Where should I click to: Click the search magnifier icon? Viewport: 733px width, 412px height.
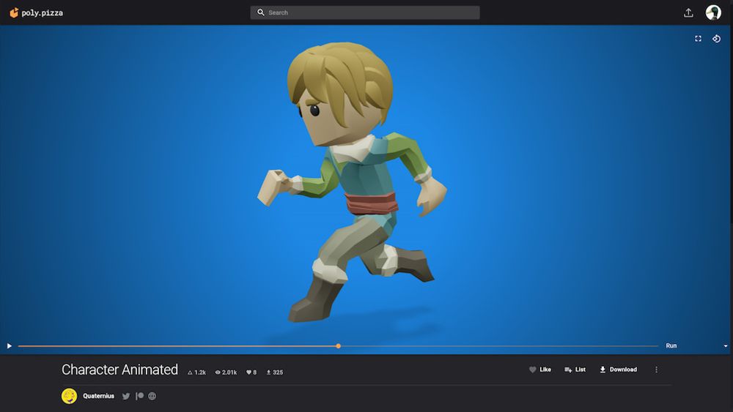(x=261, y=12)
